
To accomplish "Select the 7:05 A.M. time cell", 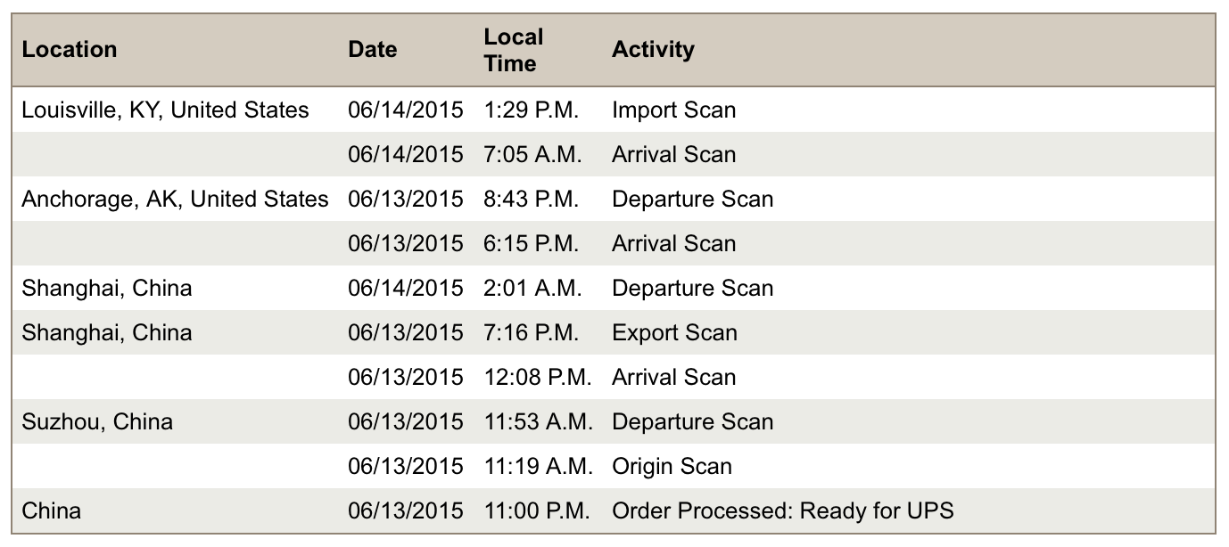I will click(532, 155).
